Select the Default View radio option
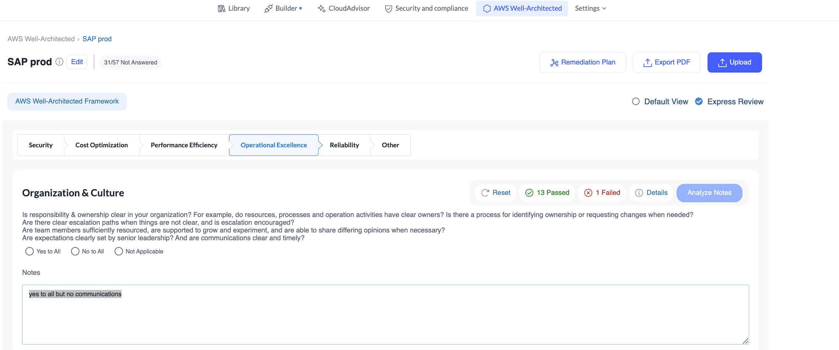839x350 pixels. (636, 101)
